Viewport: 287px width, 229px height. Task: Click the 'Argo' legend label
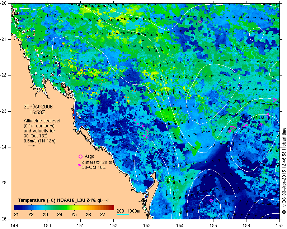(x=89, y=156)
